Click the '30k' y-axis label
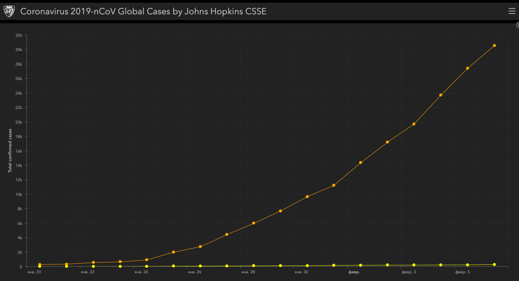The width and height of the screenshot is (519, 281). click(19, 50)
